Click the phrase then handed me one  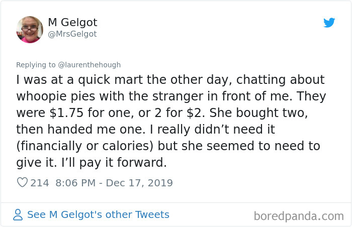[x=81, y=129]
